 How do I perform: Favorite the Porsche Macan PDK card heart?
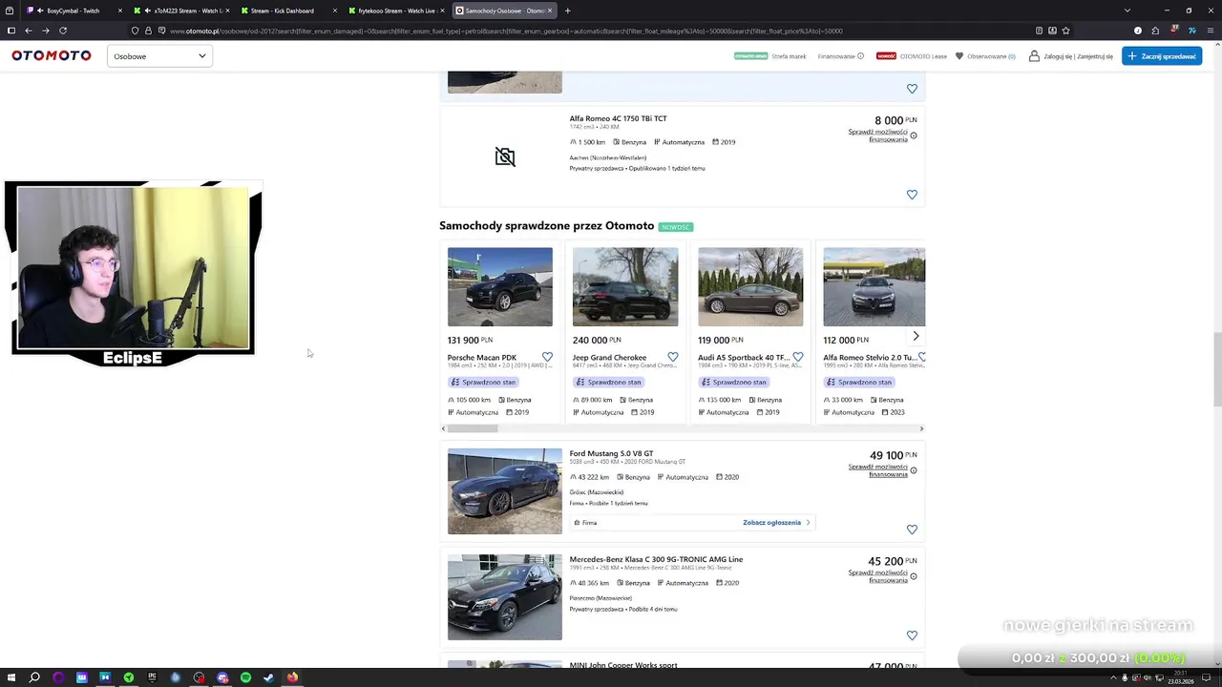click(547, 357)
